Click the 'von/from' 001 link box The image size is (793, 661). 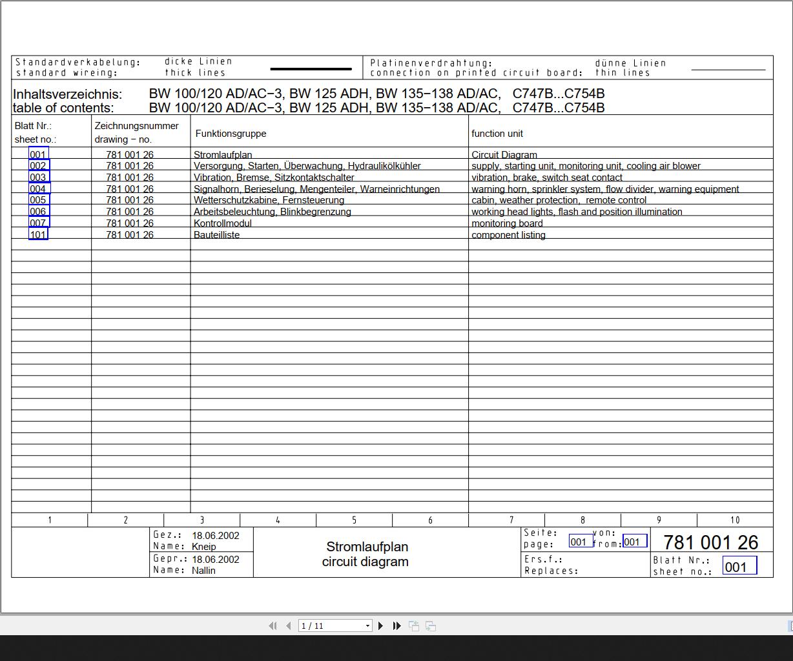635,541
